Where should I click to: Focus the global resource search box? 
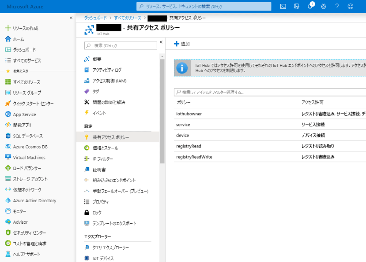tap(204, 7)
